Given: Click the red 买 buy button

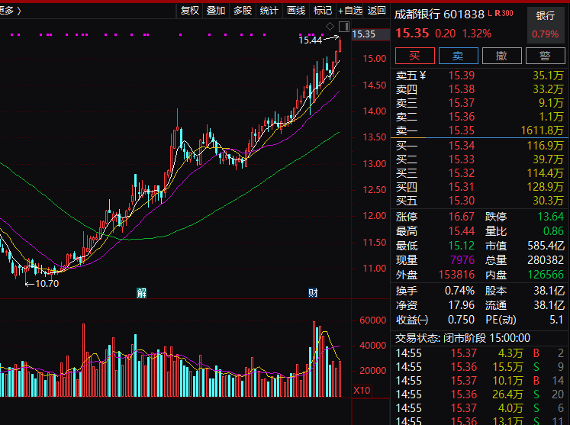Looking at the screenshot, I should (x=415, y=56).
